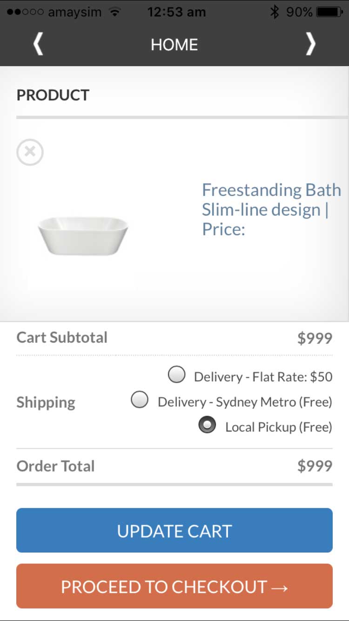Tap the Wi-Fi signal icon
Screen dimensions: 349x621
[114, 12]
